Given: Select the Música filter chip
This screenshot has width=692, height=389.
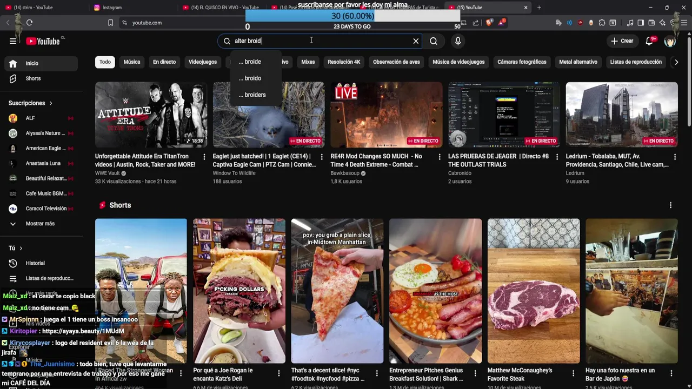Looking at the screenshot, I should (x=132, y=62).
